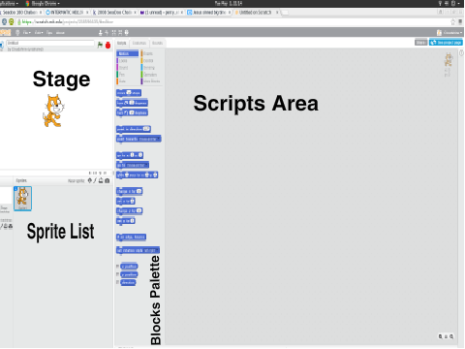Screen dimensions: 465x349
Task: Create new backdrop from camera icon
Action: [x=11, y=226]
